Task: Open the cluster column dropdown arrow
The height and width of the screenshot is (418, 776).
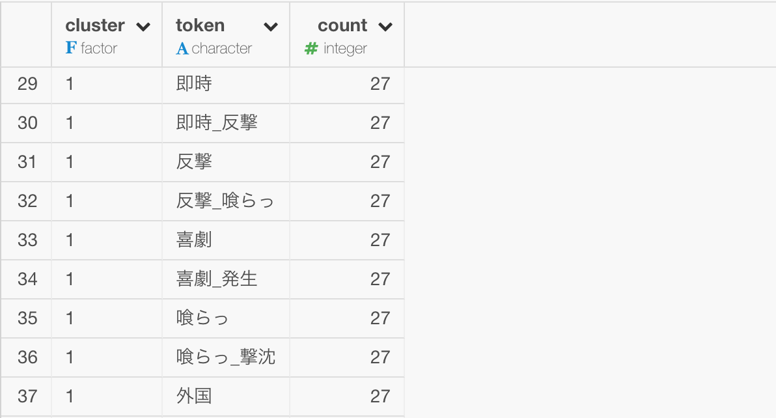Action: pos(143,27)
